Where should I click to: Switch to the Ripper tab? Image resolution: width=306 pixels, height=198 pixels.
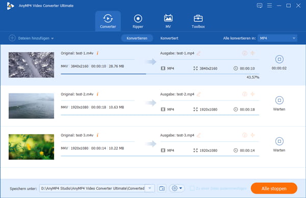point(138,21)
